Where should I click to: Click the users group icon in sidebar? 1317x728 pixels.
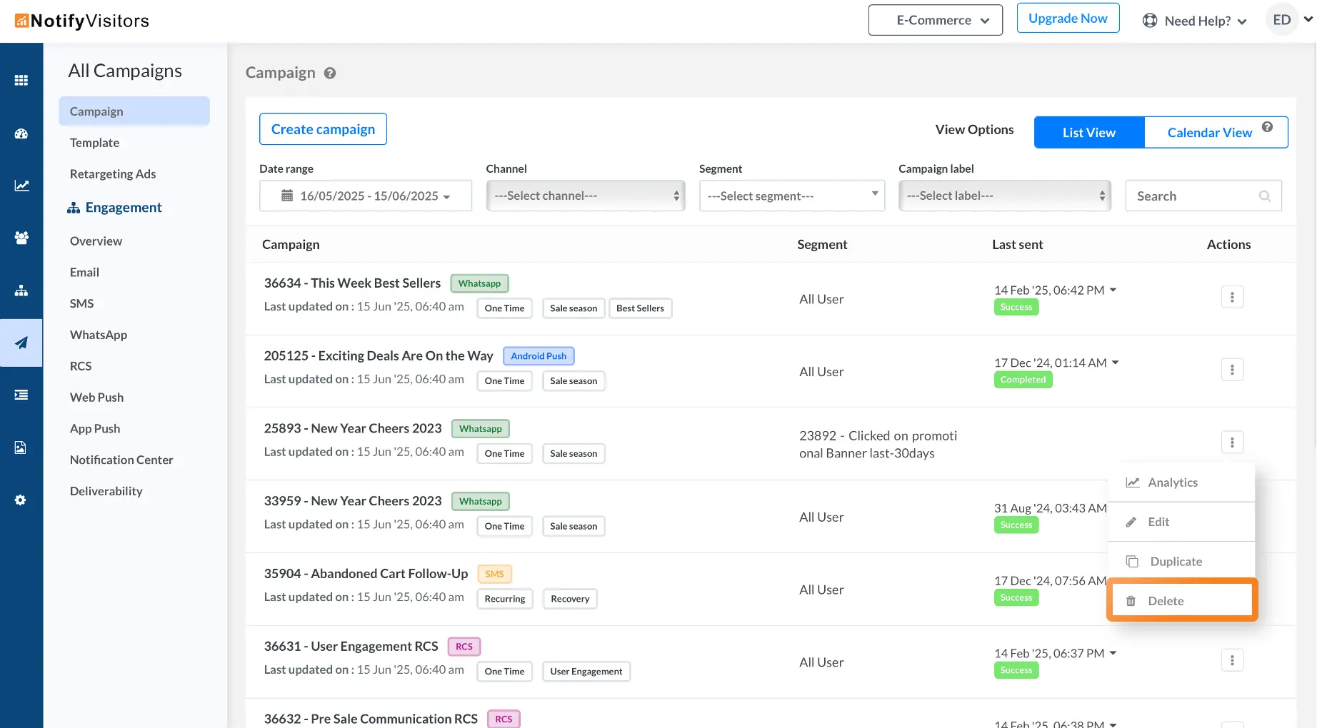click(21, 238)
